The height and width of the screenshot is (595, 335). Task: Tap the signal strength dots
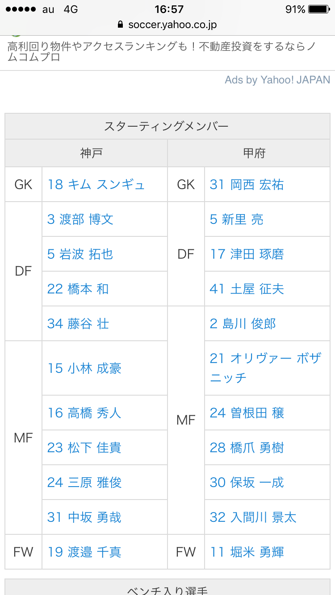(x=21, y=9)
